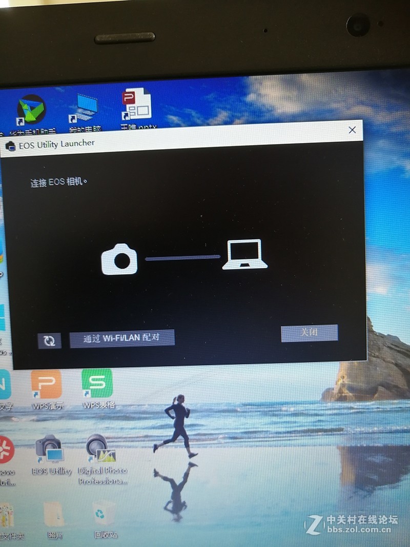Click the EOS Utility Launcher window title text

[x=57, y=144]
